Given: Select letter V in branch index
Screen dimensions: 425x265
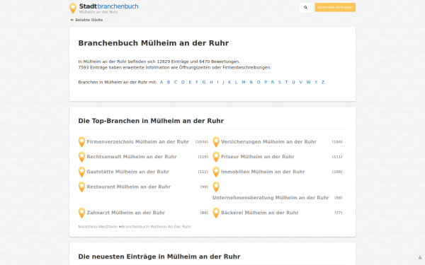Looking at the screenshot, I should coord(300,82).
